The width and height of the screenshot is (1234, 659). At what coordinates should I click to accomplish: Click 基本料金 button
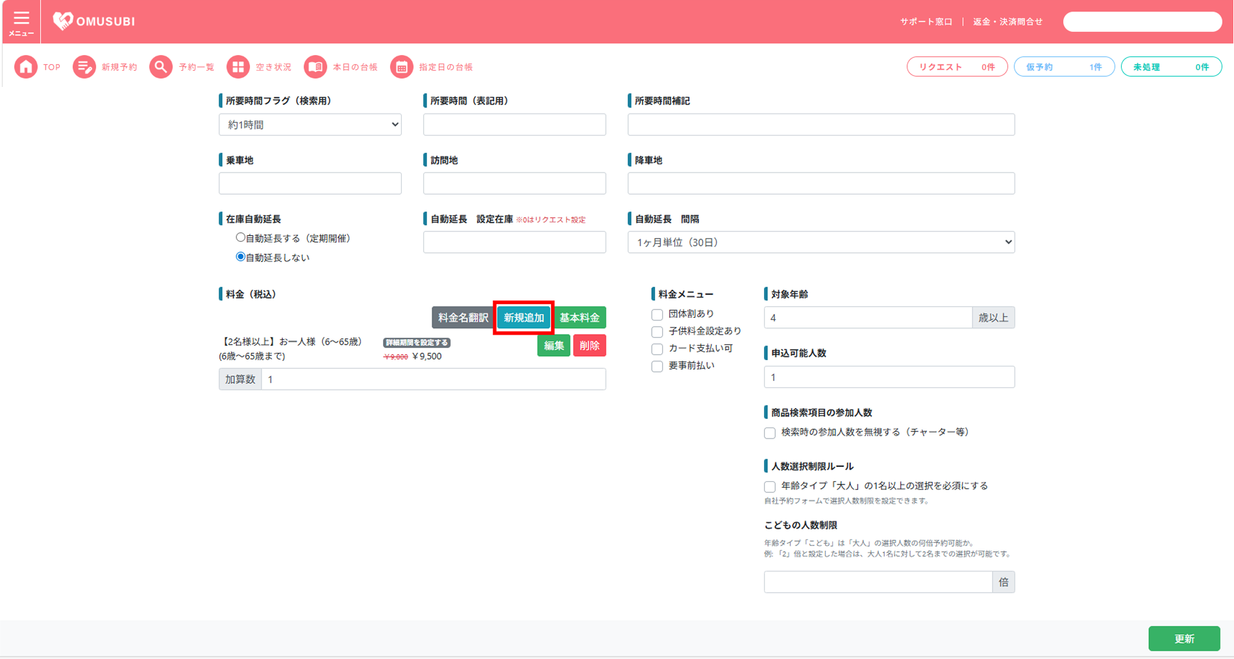[x=580, y=318]
